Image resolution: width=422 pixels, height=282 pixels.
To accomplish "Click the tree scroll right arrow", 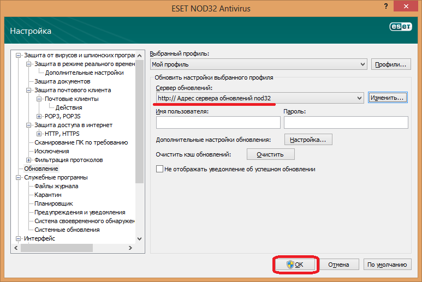I will pos(130,248).
